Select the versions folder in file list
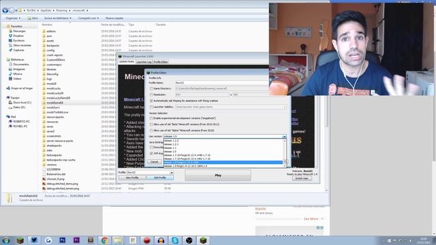Image resolution: width=436 pixels, height=245 pixels. click(52, 165)
